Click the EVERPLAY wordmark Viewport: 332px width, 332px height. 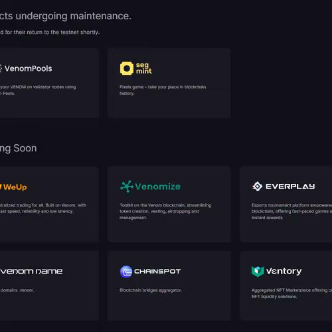(290, 187)
